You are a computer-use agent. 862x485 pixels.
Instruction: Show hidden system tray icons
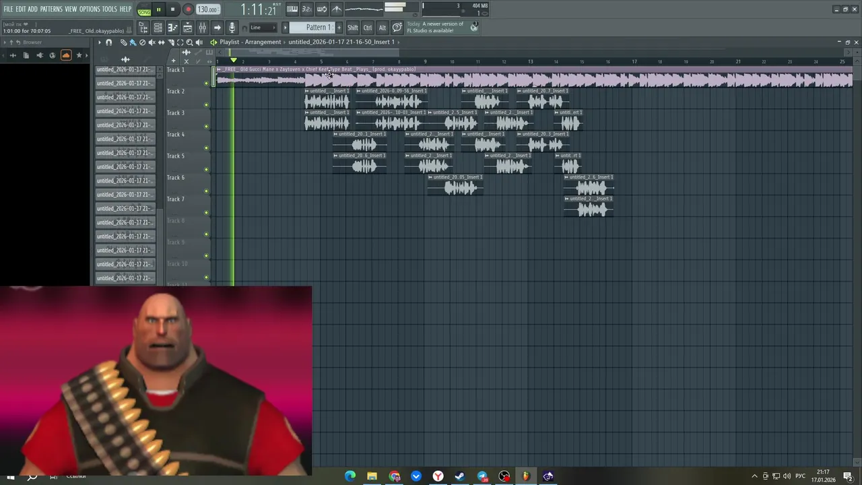pos(754,476)
